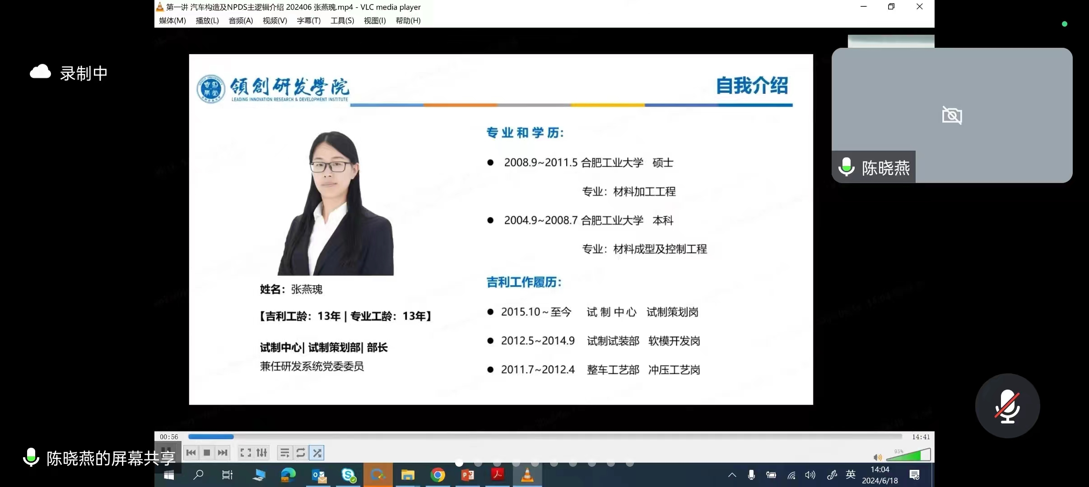This screenshot has height=487, width=1089.
Task: Click the VLC video seek progress bar
Action: (x=545, y=436)
